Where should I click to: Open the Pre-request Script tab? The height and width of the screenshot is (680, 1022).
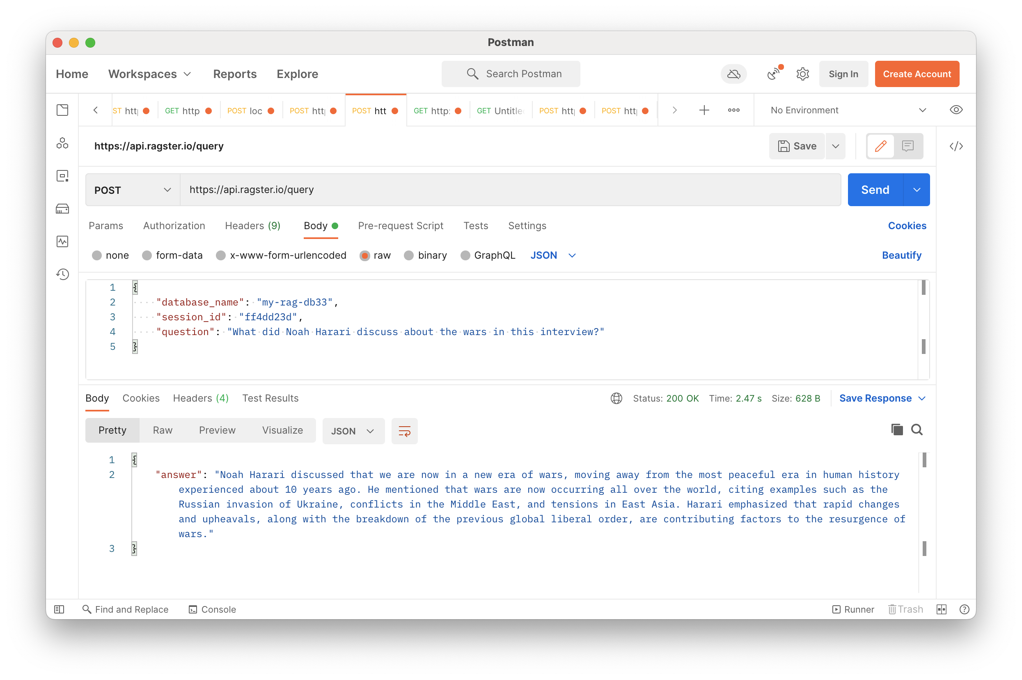(x=401, y=225)
